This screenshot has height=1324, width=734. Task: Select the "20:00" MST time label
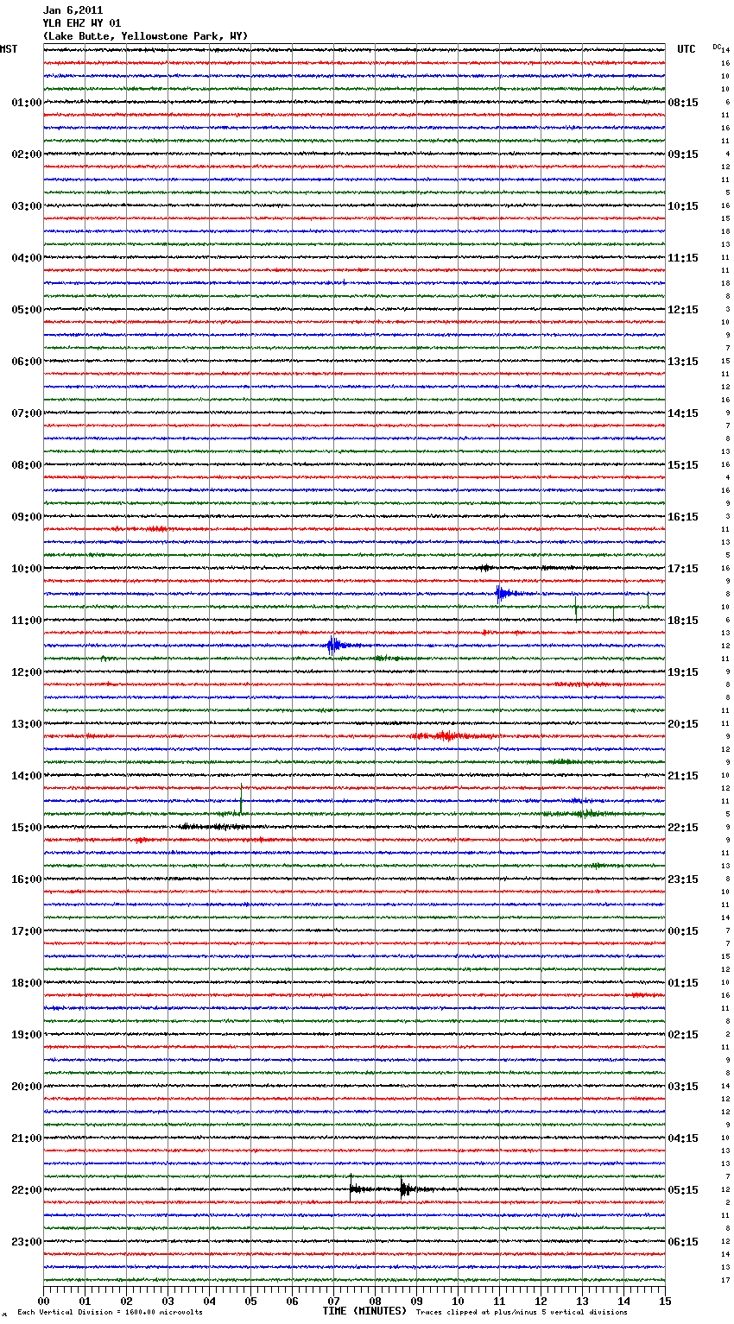click(x=27, y=1087)
